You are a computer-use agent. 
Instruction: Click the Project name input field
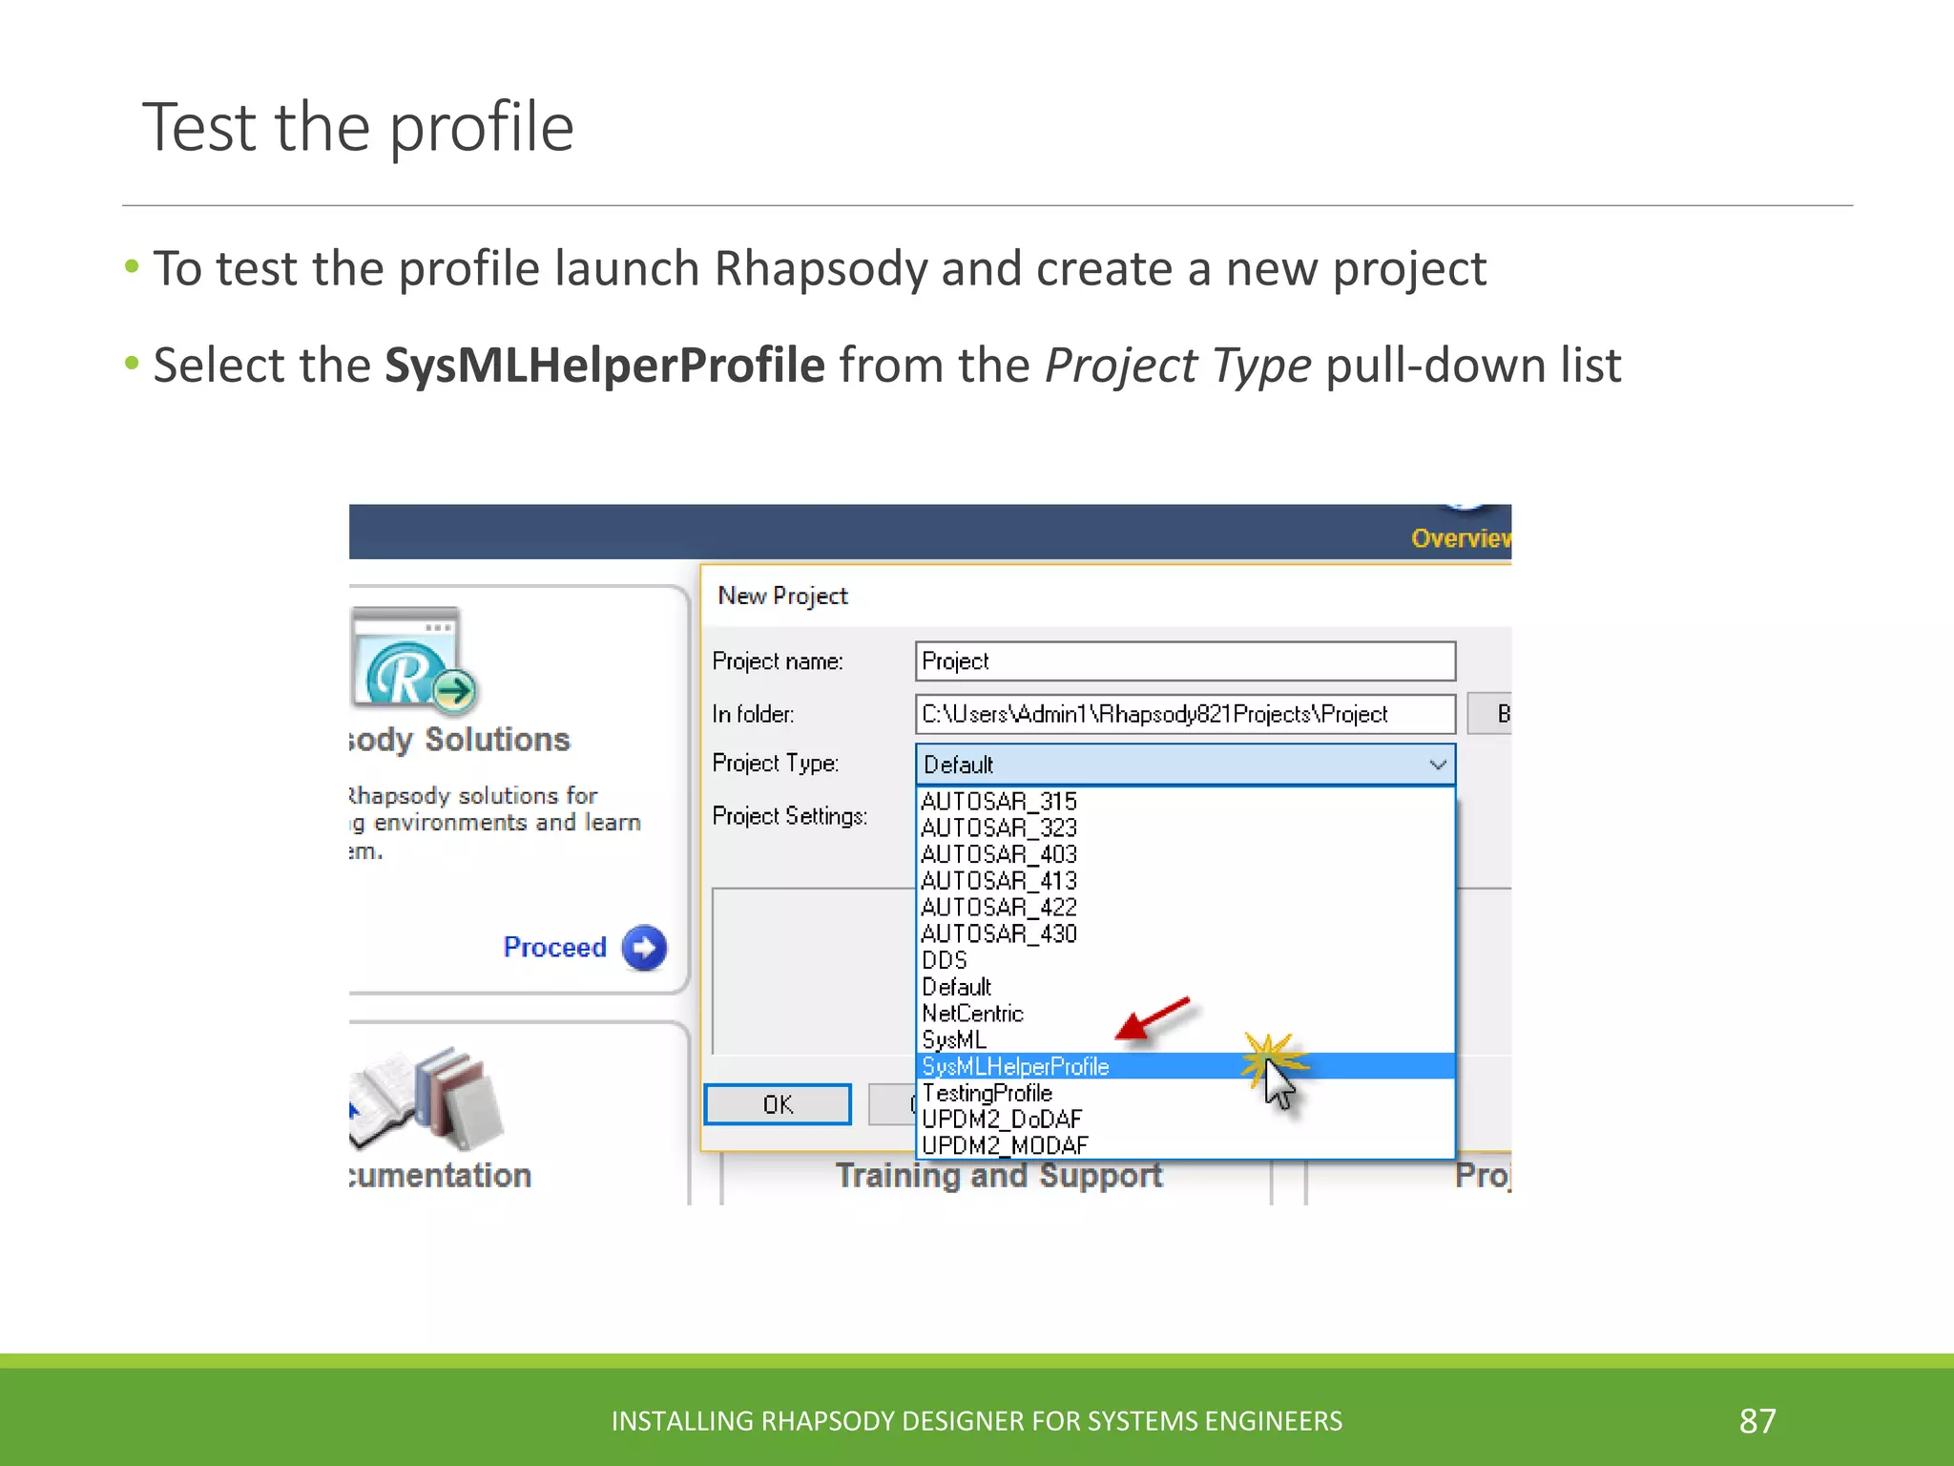tap(1185, 661)
